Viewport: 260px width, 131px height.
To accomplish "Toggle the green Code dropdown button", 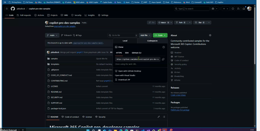I will click(x=160, y=35).
